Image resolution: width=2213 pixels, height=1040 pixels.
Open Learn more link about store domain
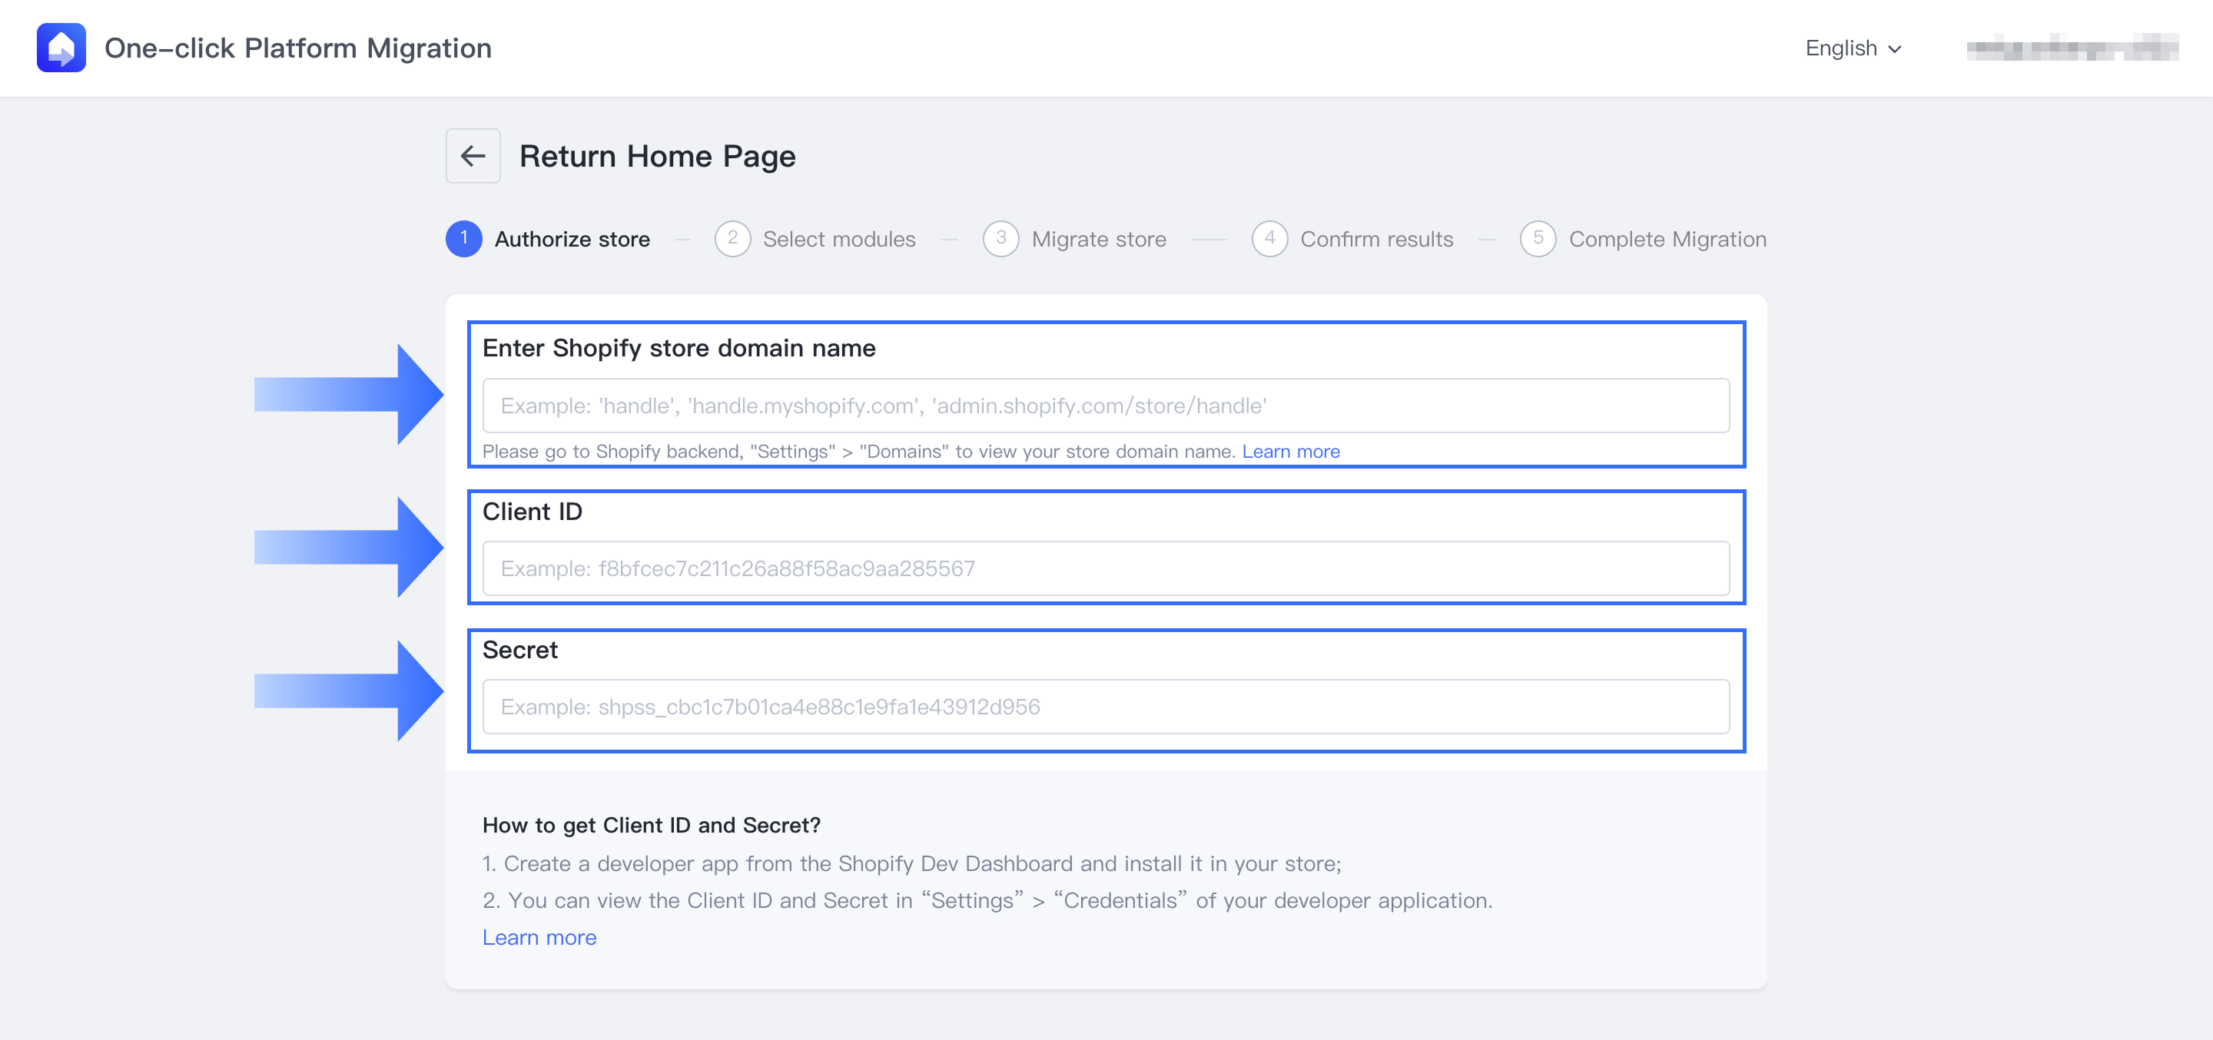1290,452
